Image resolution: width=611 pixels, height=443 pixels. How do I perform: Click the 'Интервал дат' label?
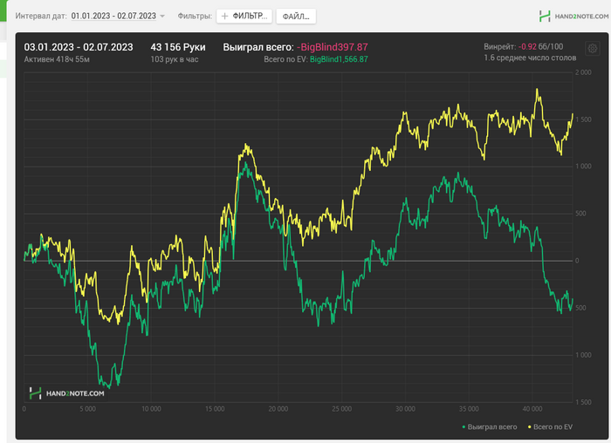(x=41, y=16)
